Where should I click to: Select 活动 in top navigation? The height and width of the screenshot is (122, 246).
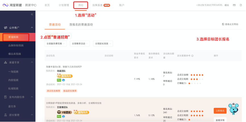tap(81, 5)
